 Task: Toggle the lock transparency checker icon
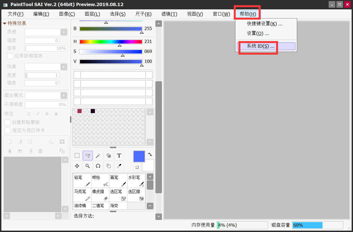pyautogui.click(x=28, y=114)
